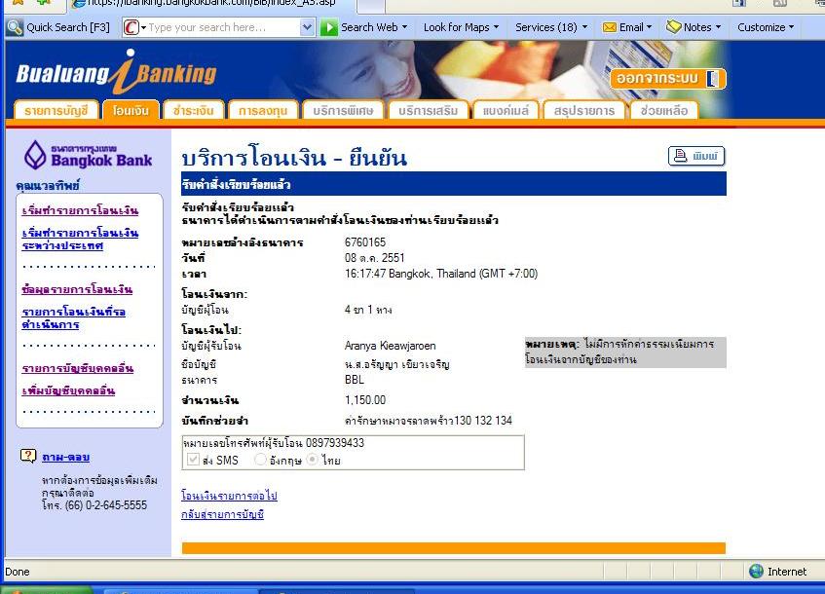Click the Internet zone globe icon
The height and width of the screenshot is (594, 825).
(x=756, y=572)
